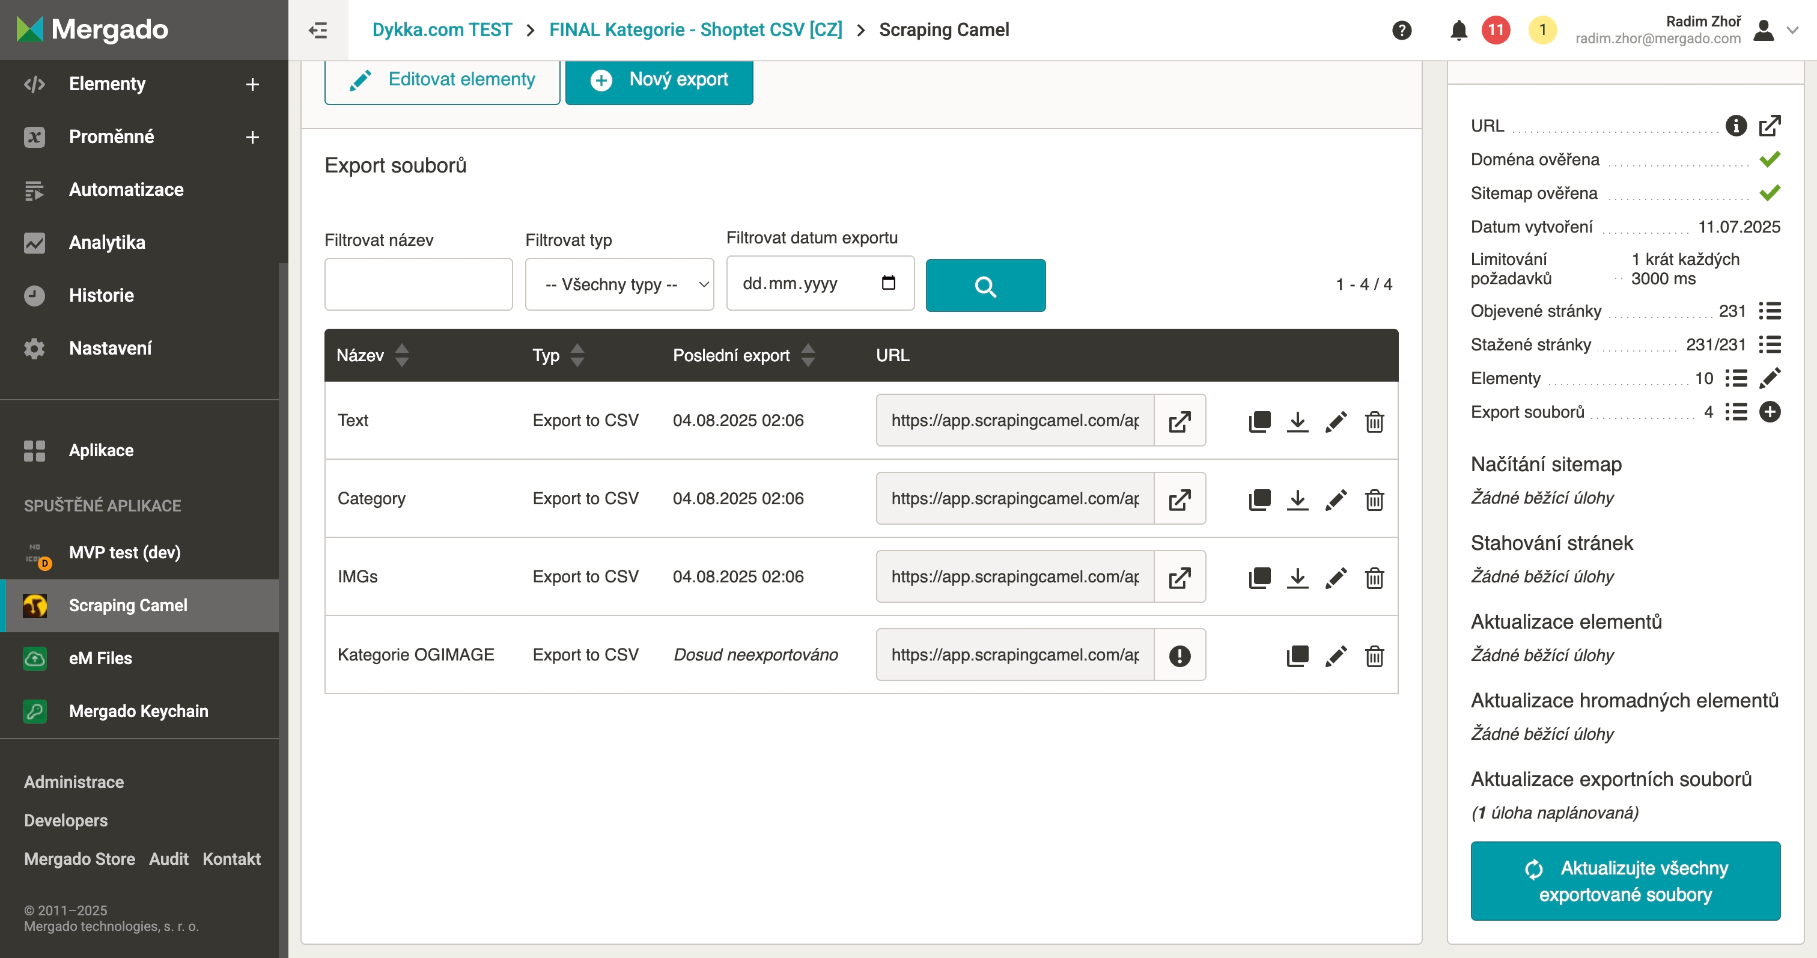1817x958 pixels.
Task: Edit the IMGs export with pencil icon
Action: pos(1335,578)
